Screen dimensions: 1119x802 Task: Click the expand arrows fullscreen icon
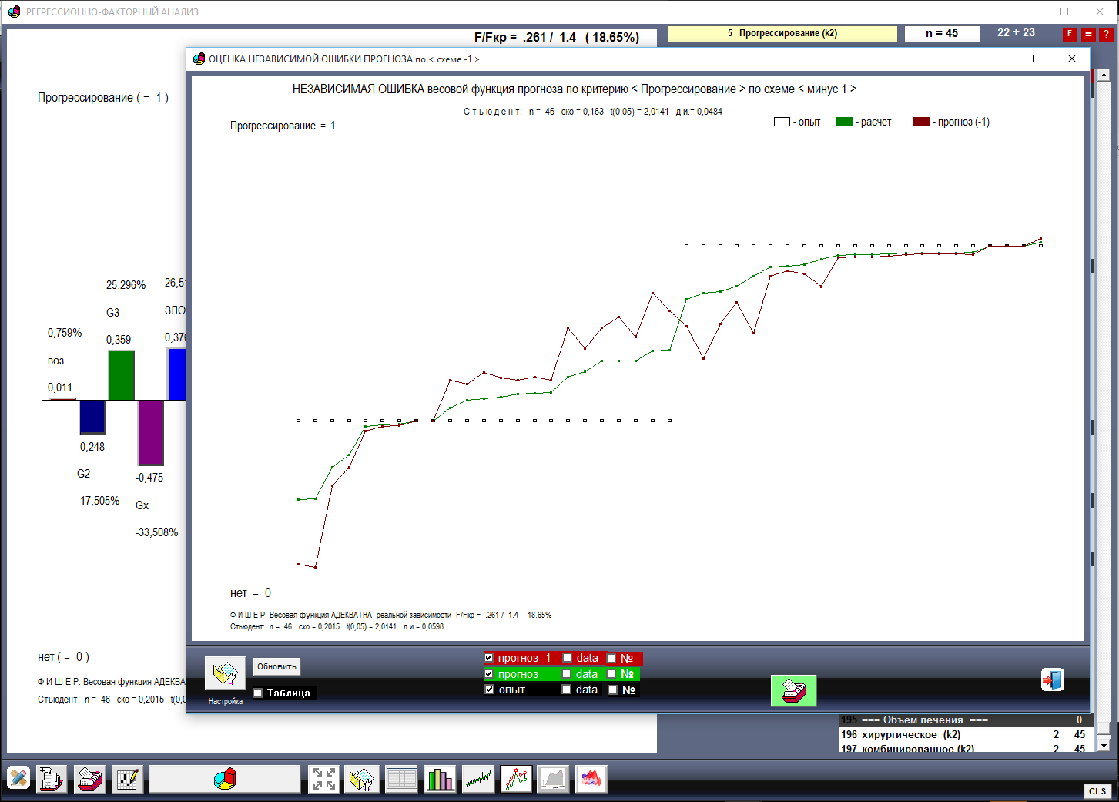(323, 779)
